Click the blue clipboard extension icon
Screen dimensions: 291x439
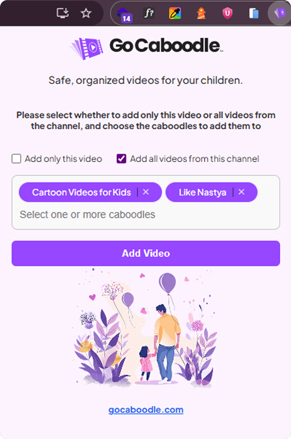[x=254, y=13]
